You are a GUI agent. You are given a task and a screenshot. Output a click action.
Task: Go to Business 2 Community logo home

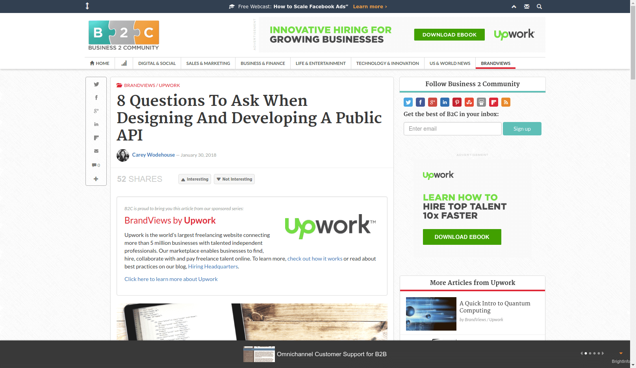pyautogui.click(x=124, y=35)
